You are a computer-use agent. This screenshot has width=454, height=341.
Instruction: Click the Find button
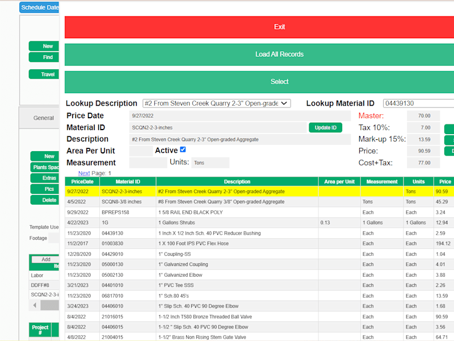point(44,57)
